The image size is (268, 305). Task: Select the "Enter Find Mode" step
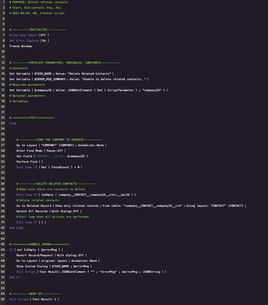41,151
